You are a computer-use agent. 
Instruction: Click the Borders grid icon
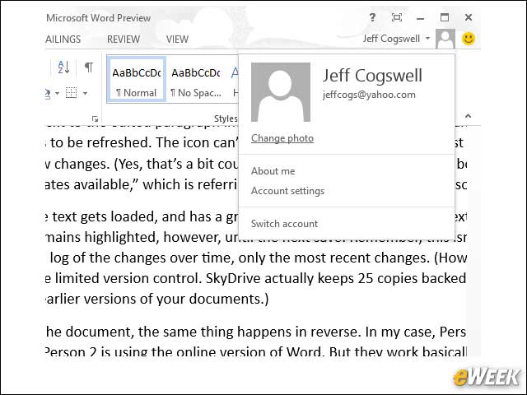tap(72, 92)
